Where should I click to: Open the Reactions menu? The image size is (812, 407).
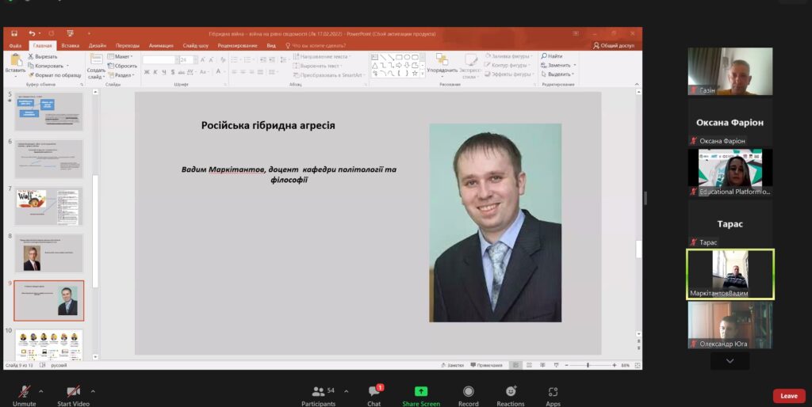click(x=511, y=391)
